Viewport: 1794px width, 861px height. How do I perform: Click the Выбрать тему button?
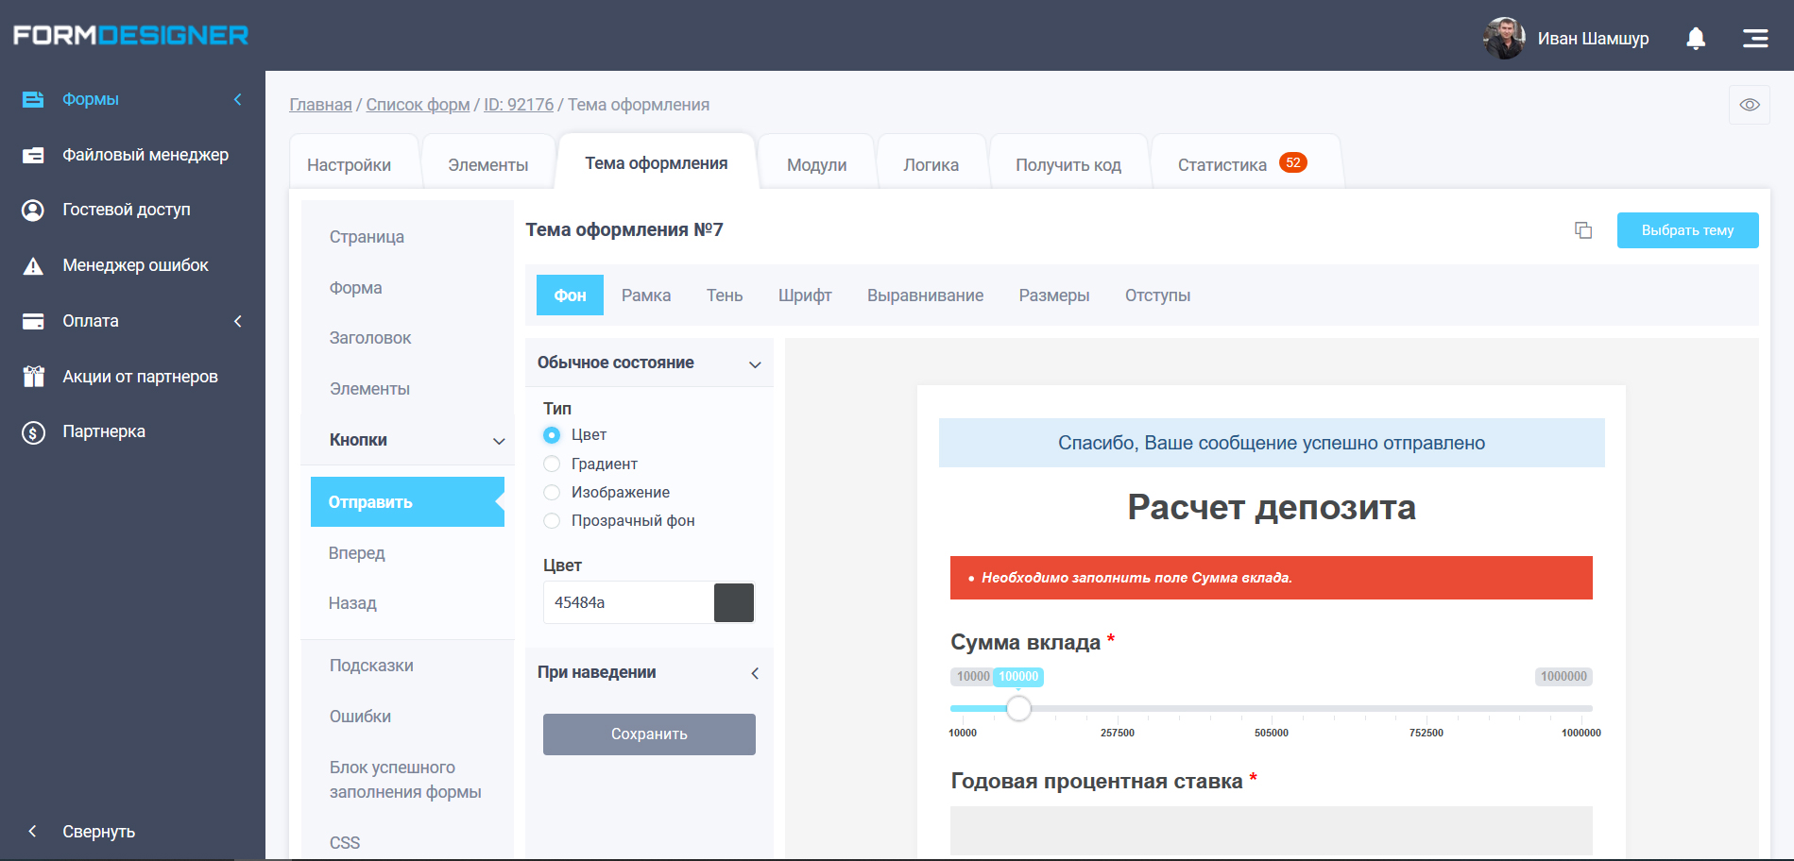point(1687,229)
